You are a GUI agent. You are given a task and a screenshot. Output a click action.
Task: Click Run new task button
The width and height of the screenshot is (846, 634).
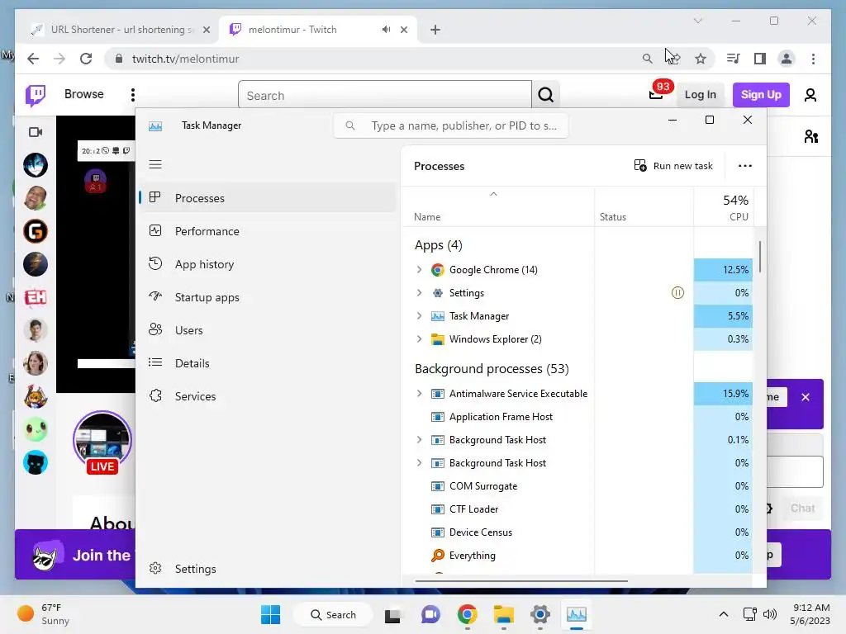pos(673,165)
